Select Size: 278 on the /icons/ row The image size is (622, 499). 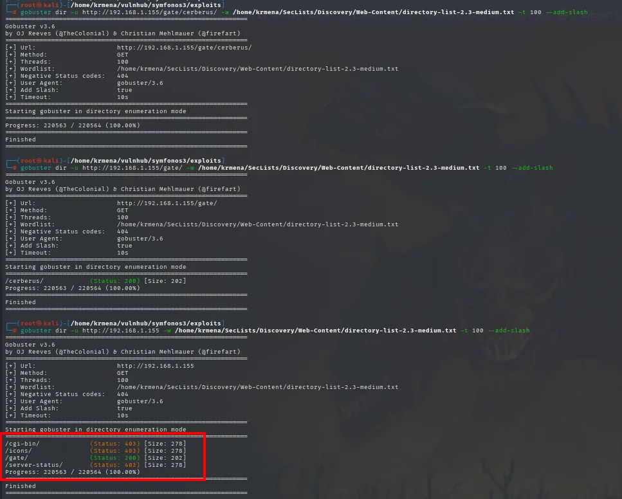coord(165,451)
